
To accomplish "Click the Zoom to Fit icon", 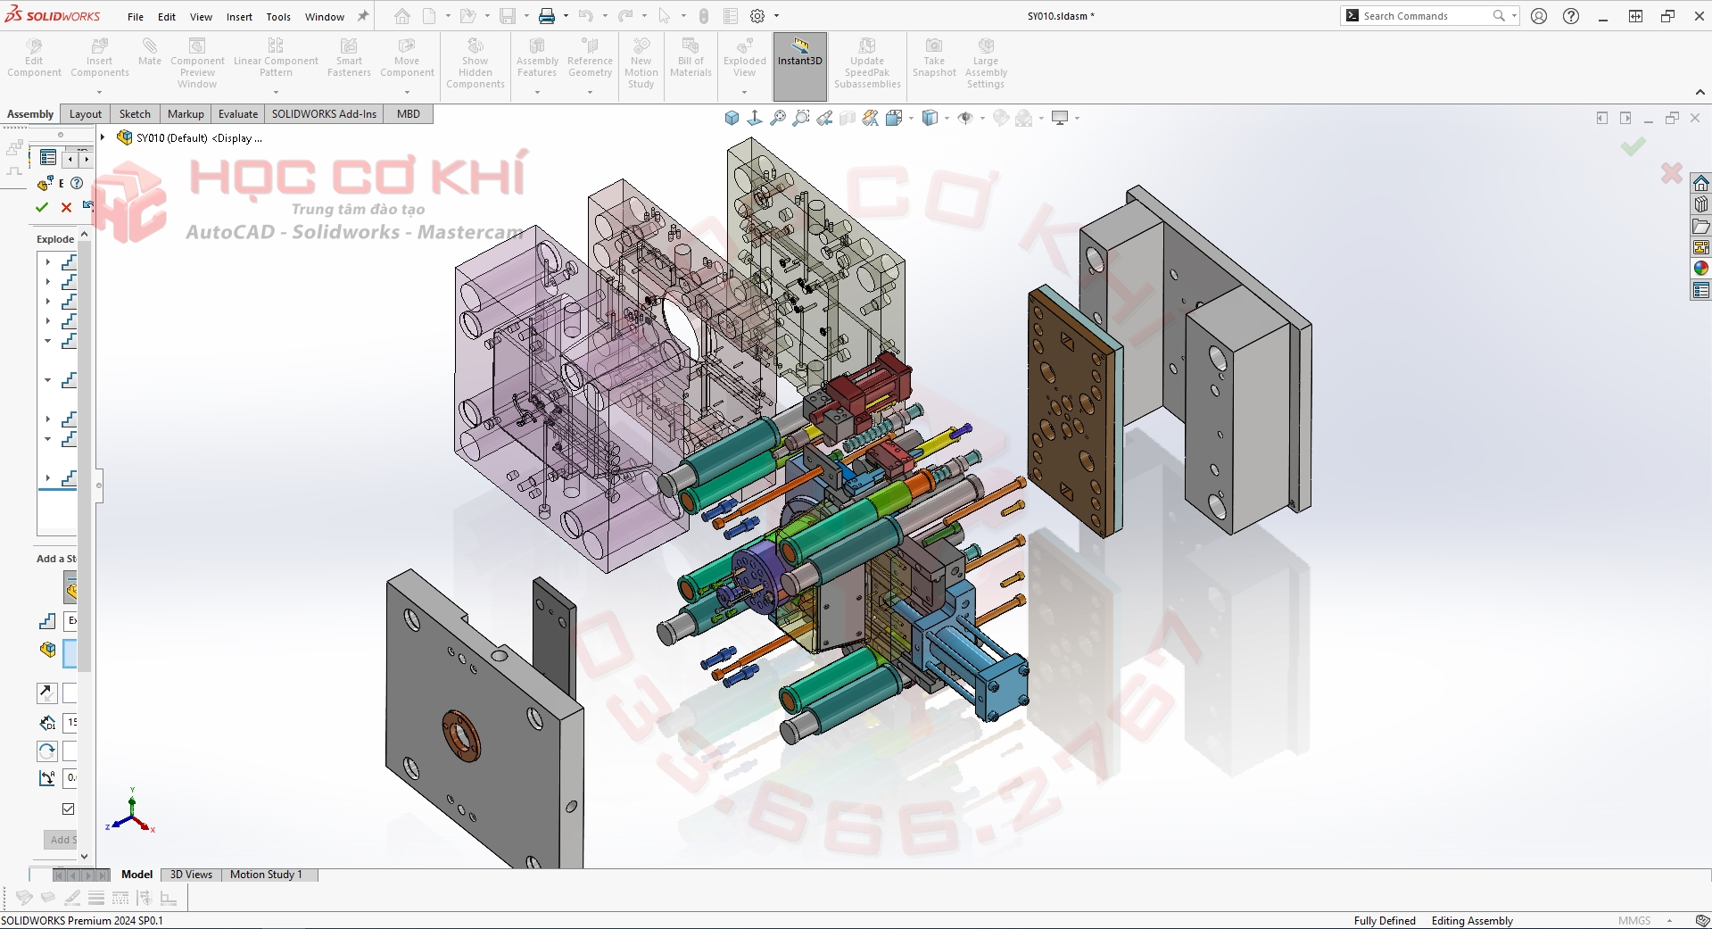I will pyautogui.click(x=778, y=118).
